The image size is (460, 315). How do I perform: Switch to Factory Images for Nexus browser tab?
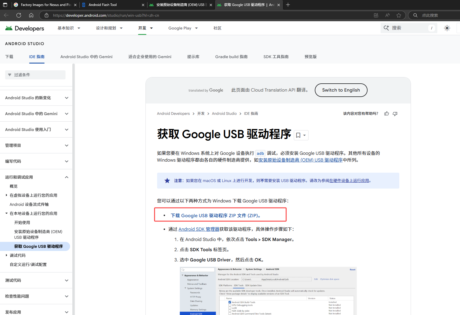pos(45,5)
